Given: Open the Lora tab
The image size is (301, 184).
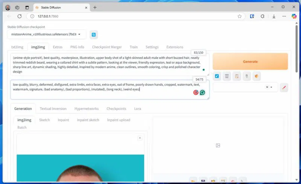Looking at the screenshot, I should pos(137,109).
